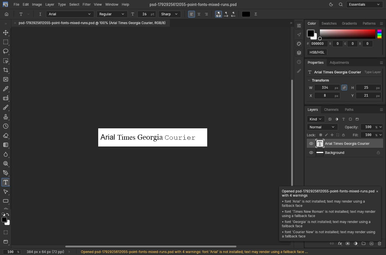
Task: Select the Rectangular Marquee tool
Action: click(6, 42)
